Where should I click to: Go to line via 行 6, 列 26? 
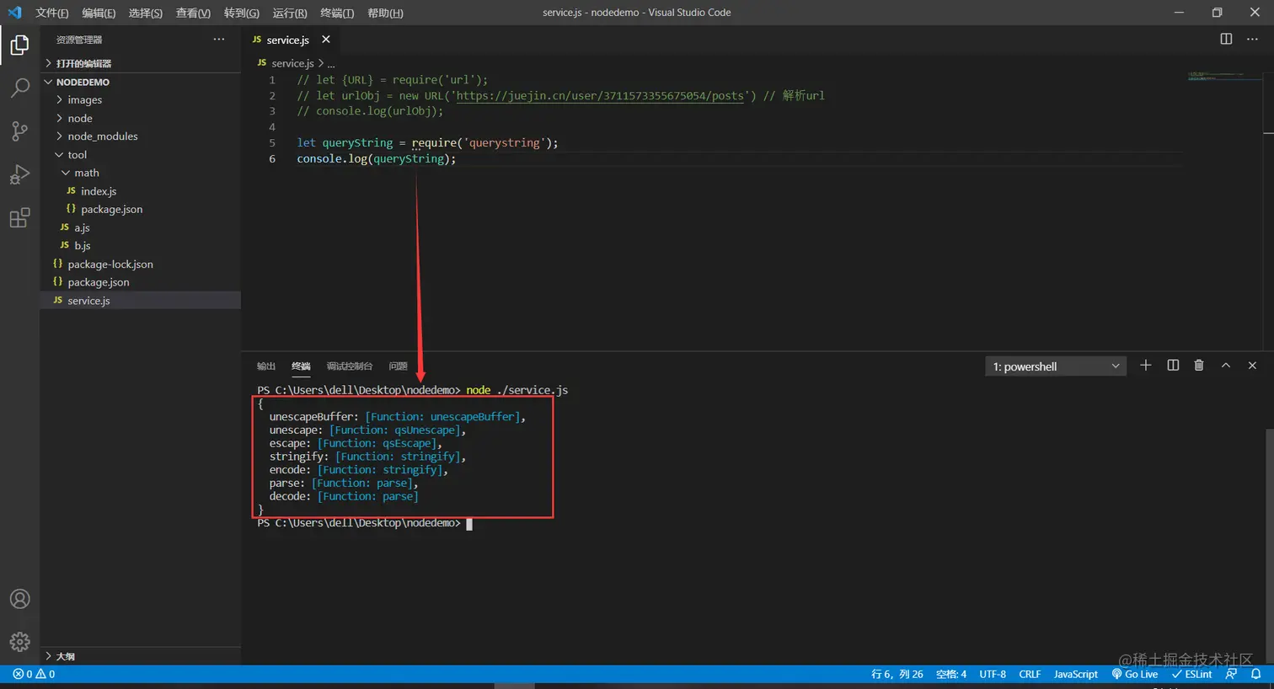click(x=897, y=674)
